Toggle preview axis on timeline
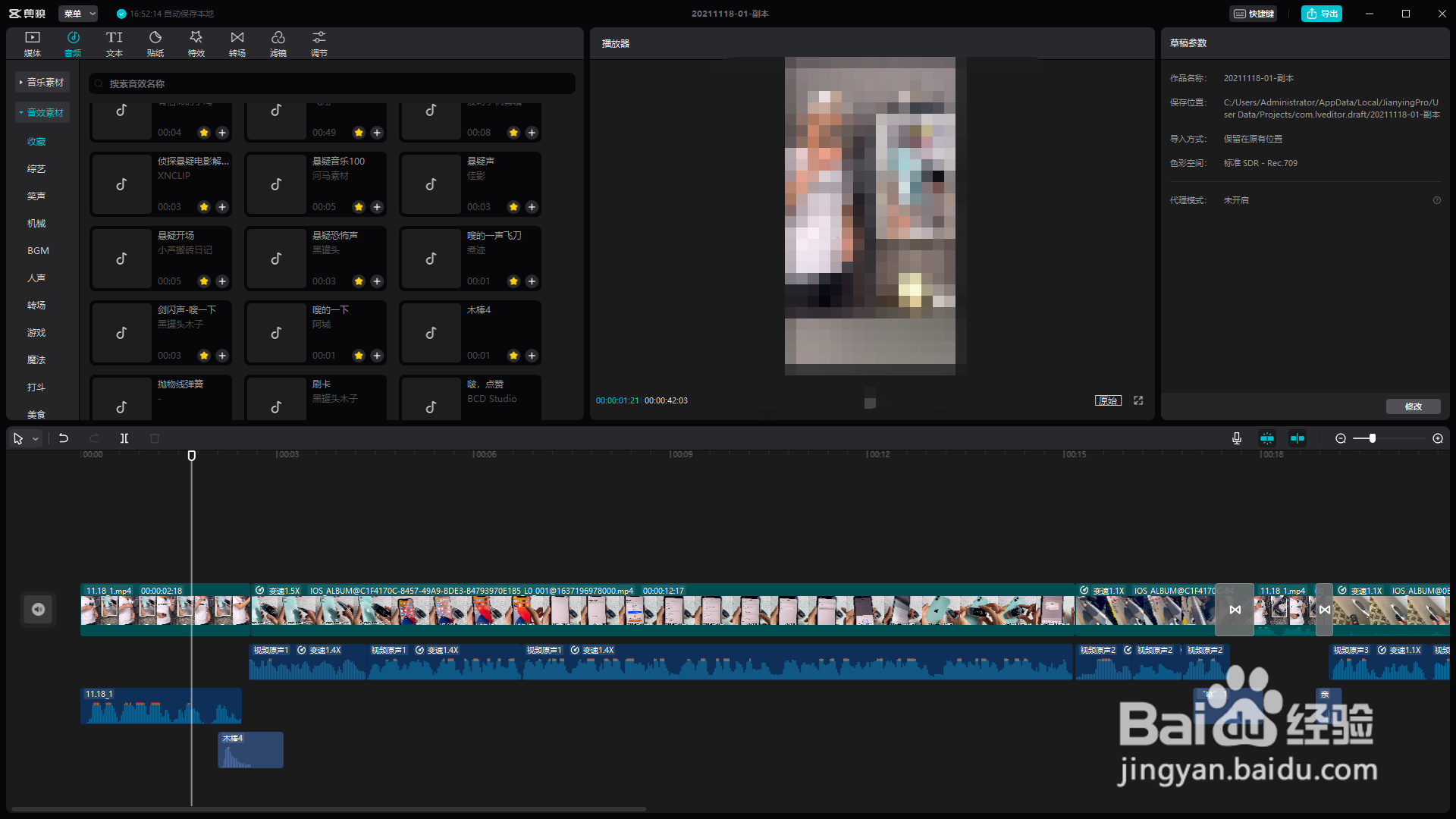The width and height of the screenshot is (1456, 819). click(1298, 438)
